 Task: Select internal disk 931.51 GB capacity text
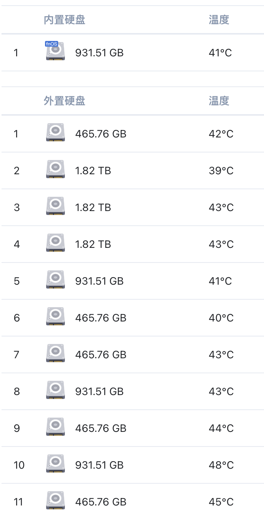[99, 53]
